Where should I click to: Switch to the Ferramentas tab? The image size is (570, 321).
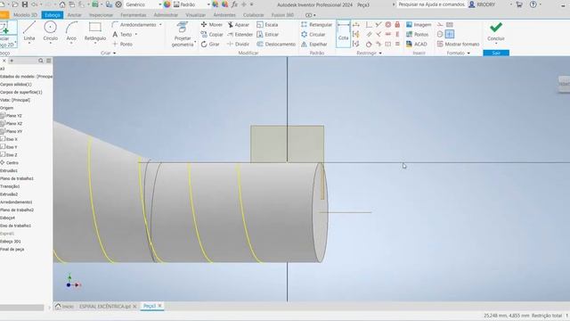tap(134, 15)
